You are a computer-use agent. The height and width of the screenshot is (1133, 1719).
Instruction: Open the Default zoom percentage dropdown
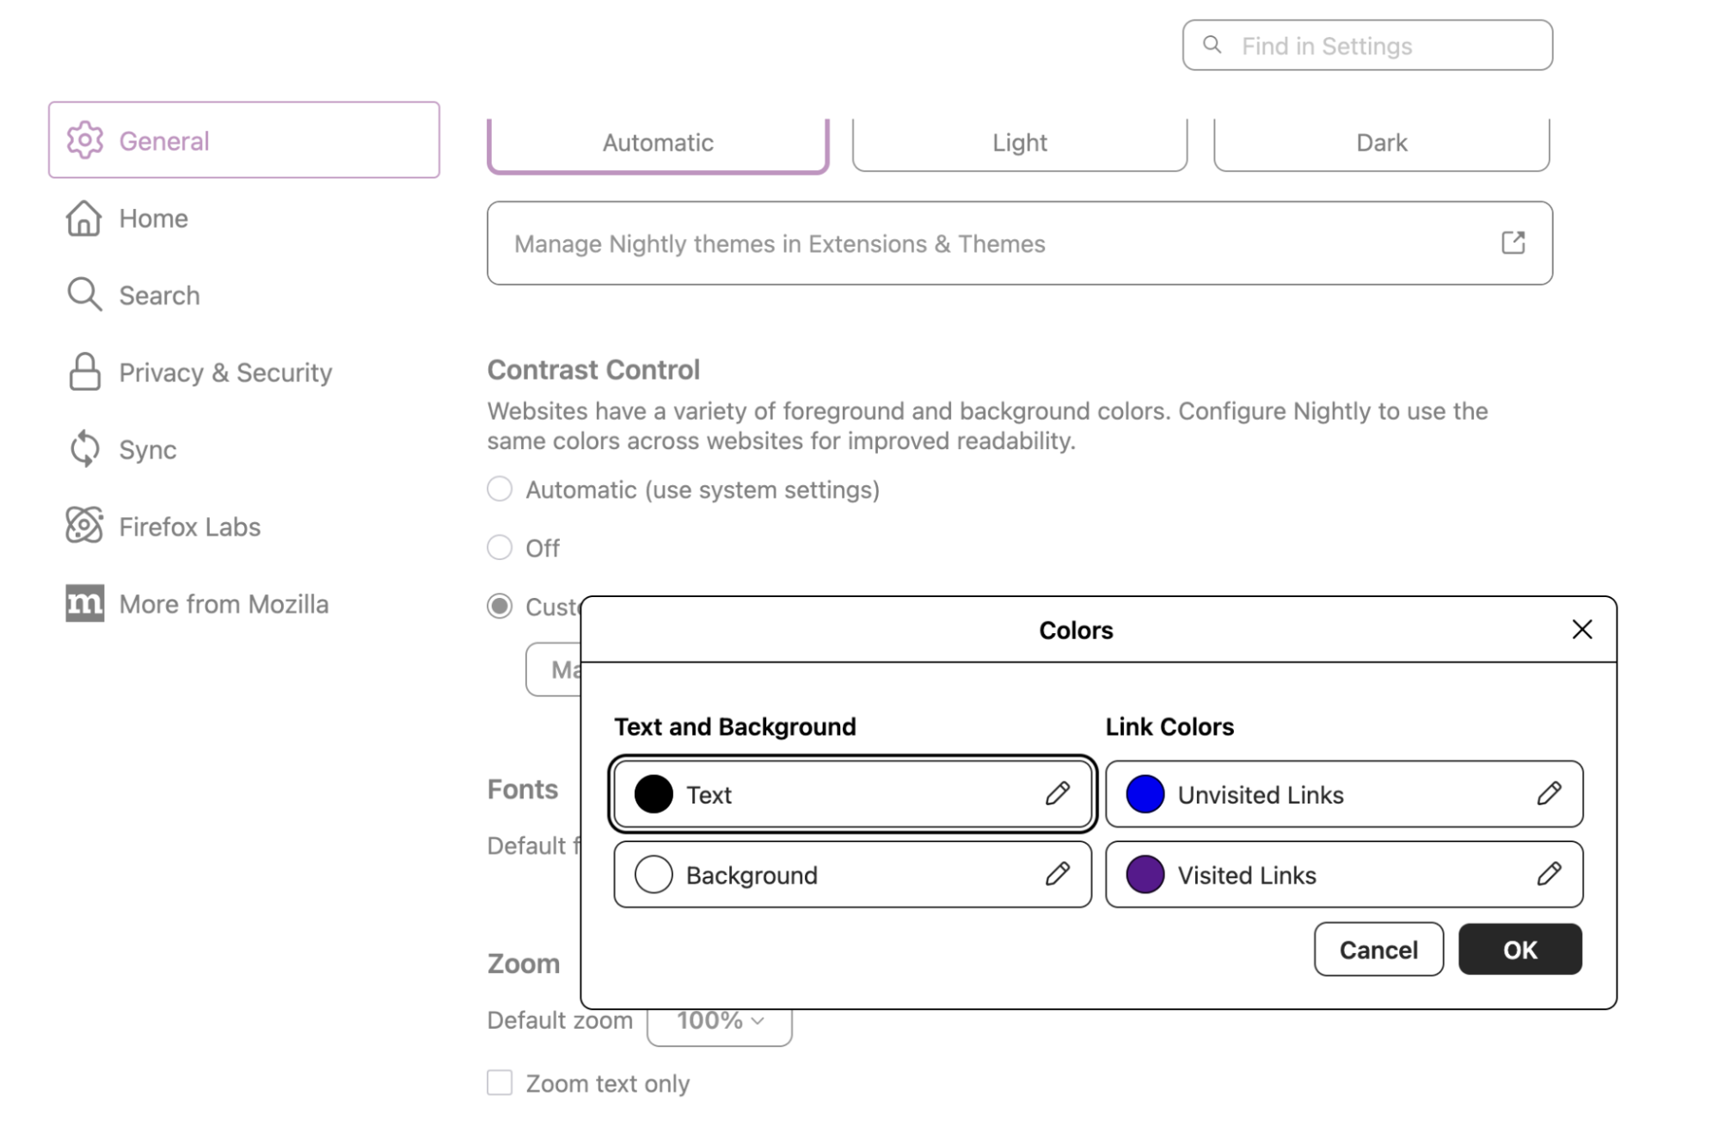719,1020
